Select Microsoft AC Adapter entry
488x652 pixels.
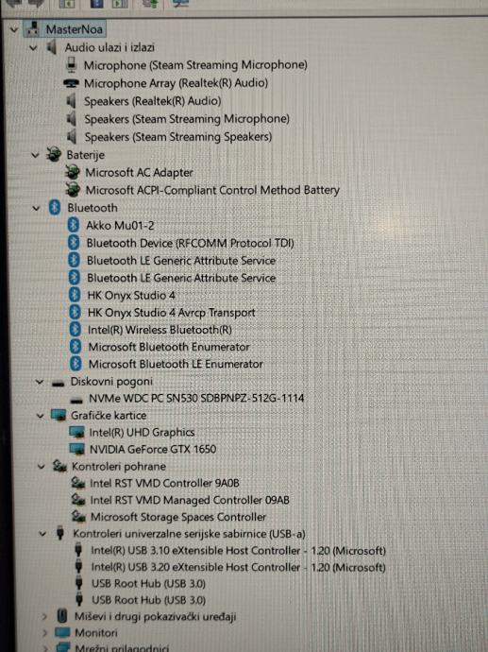pos(139,173)
